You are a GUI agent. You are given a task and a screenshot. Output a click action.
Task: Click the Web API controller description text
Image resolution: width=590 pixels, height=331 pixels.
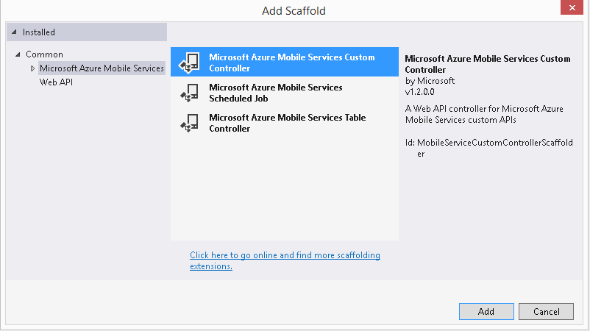click(x=484, y=114)
